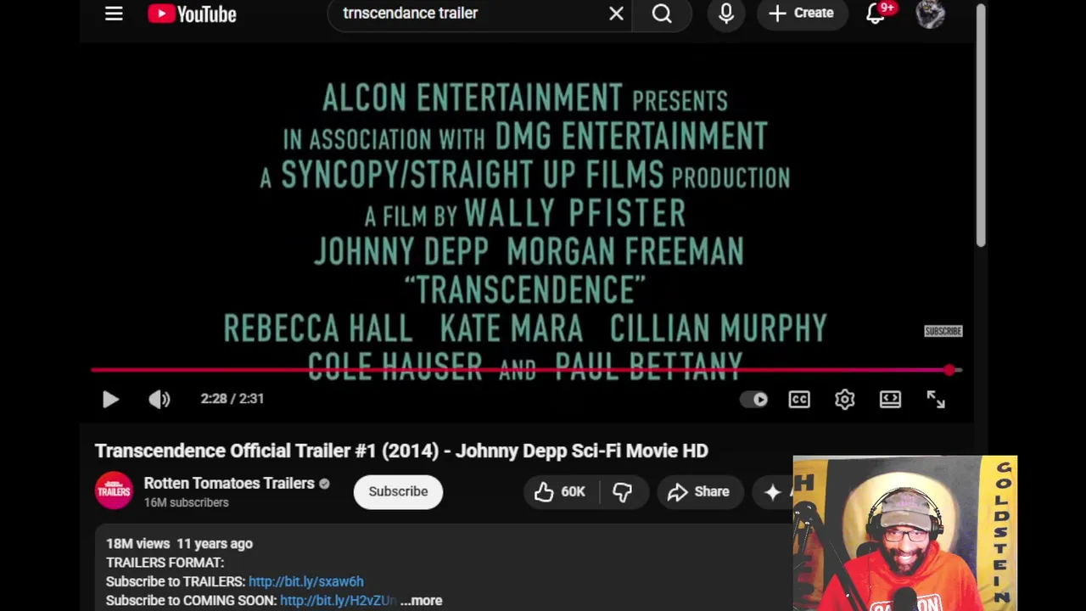Go to the YouTube home logo

[x=192, y=14]
